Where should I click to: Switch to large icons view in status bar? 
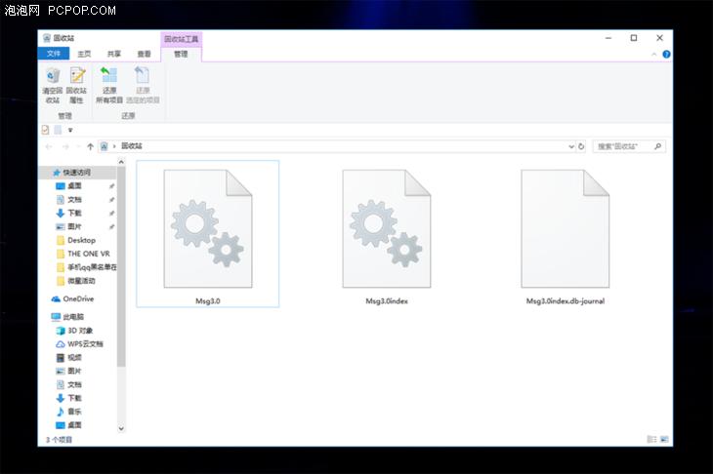point(663,440)
